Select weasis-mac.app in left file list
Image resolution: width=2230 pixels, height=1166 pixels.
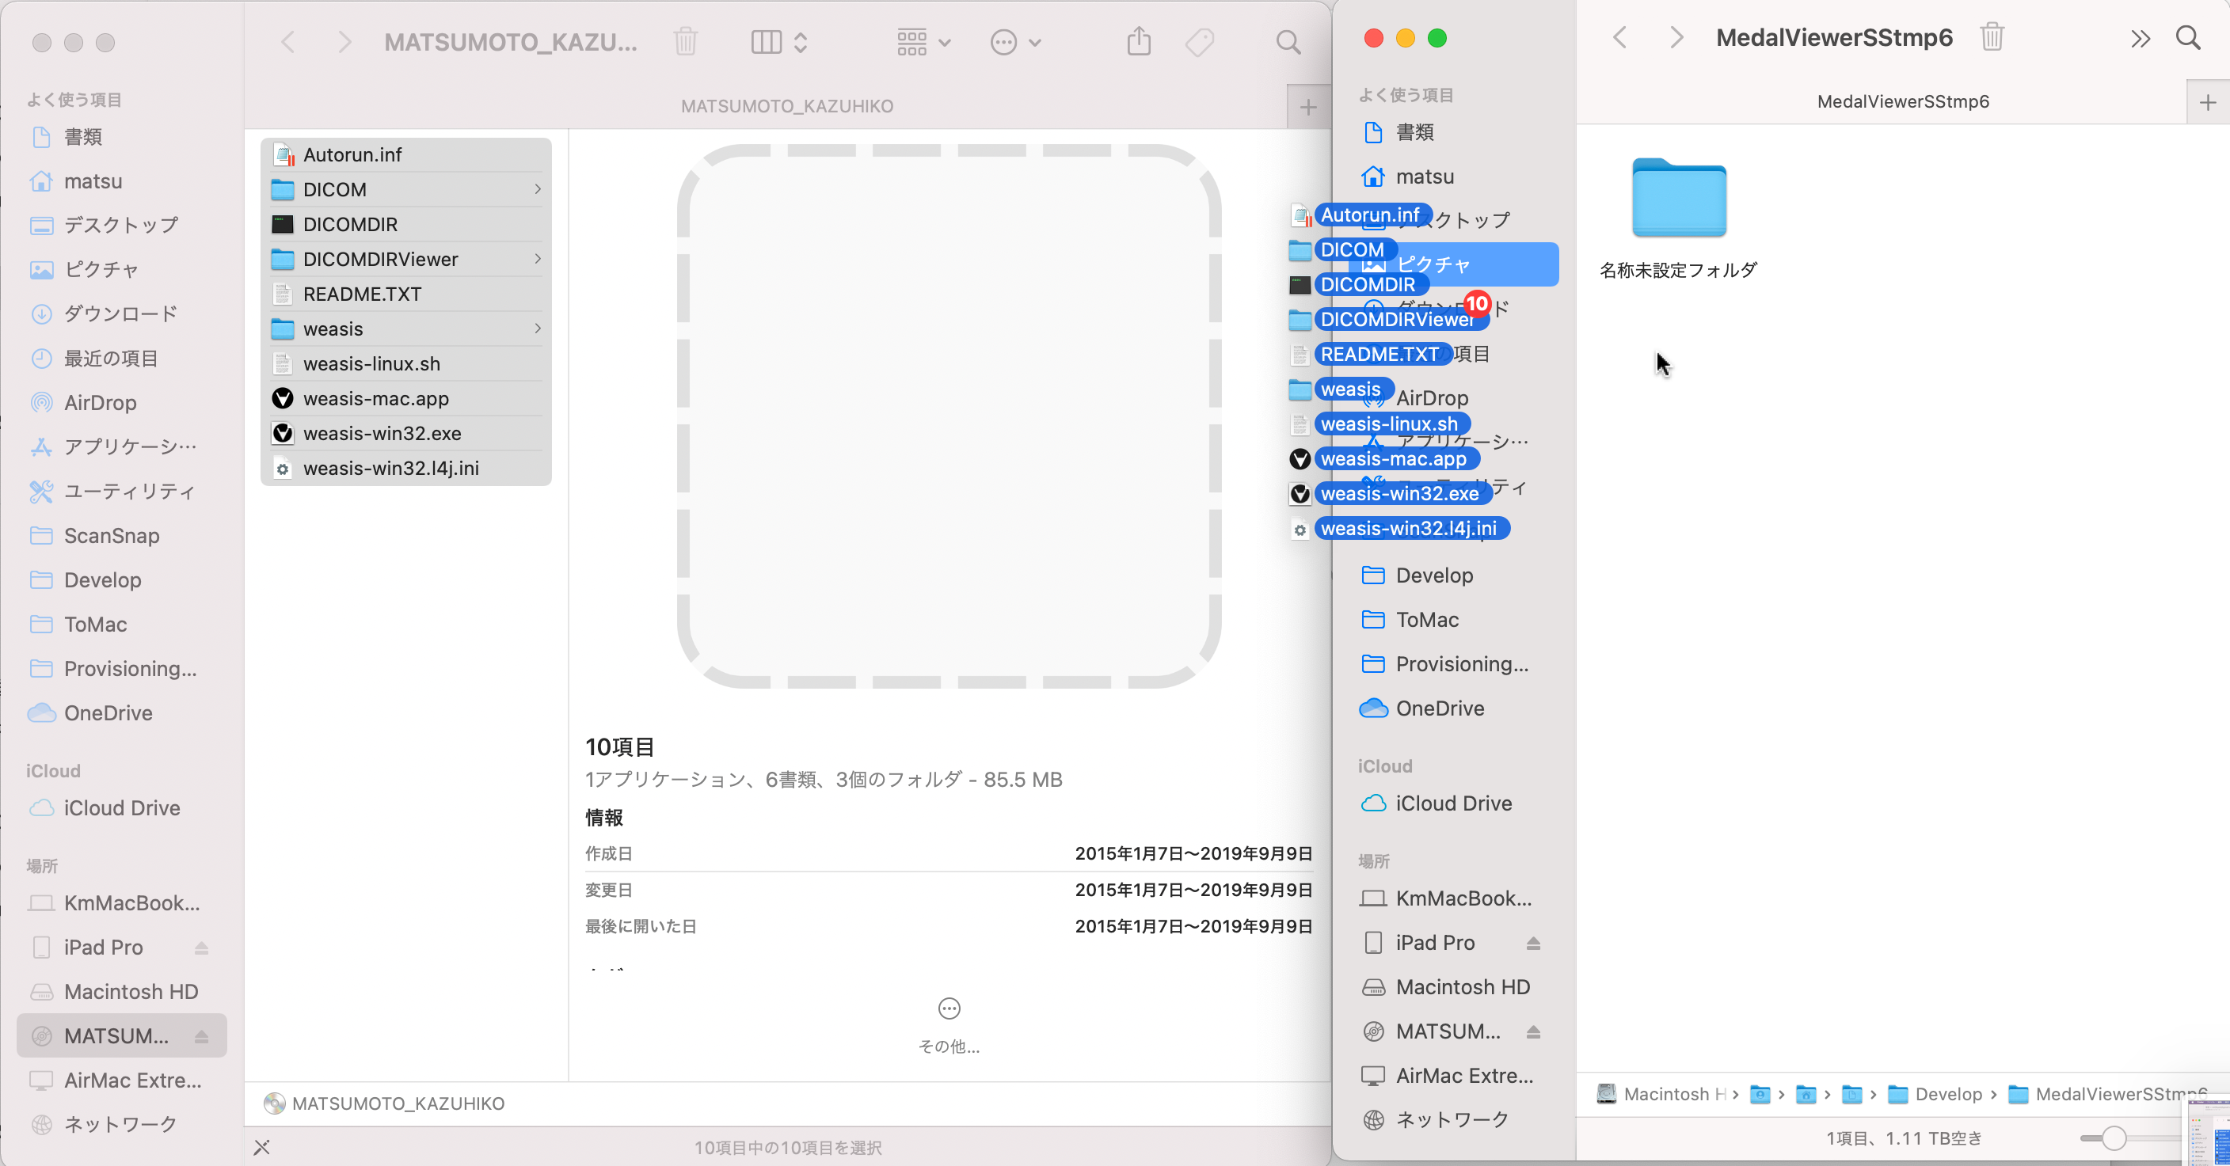(406, 398)
